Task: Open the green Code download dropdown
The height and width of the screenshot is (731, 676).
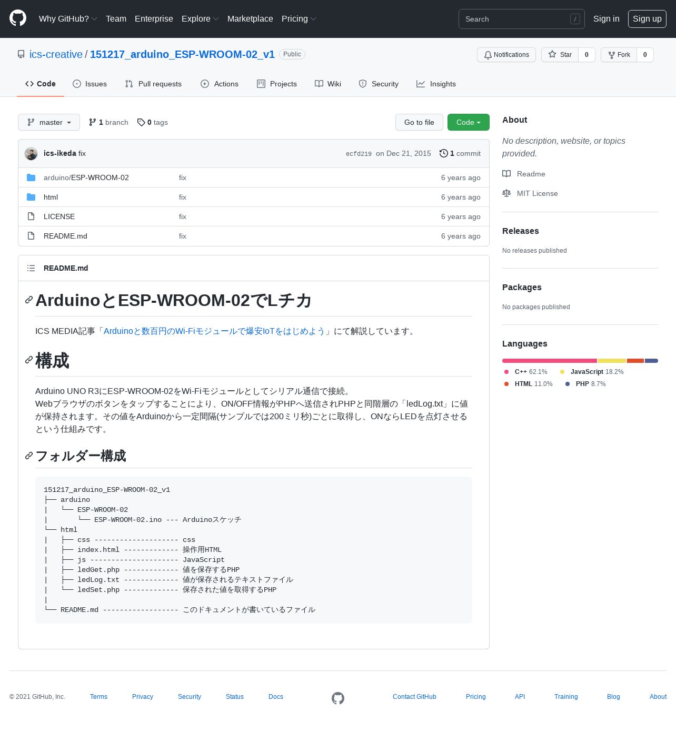Action: point(469,122)
